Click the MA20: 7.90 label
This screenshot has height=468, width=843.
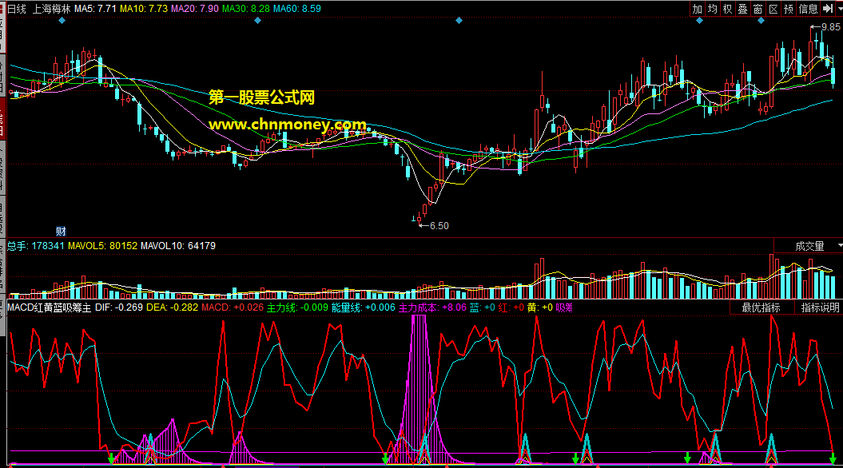coord(195,9)
